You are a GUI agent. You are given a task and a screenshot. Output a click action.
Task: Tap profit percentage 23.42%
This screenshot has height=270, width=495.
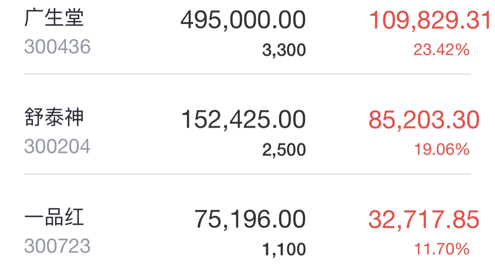click(x=441, y=50)
